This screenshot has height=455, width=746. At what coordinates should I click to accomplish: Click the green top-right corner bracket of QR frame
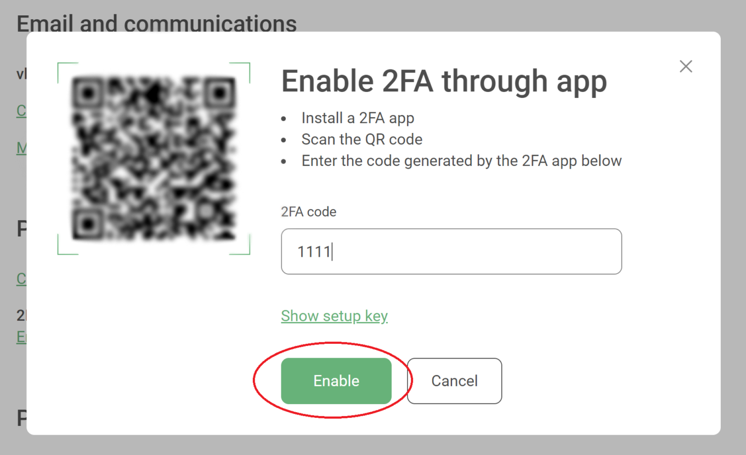click(240, 73)
